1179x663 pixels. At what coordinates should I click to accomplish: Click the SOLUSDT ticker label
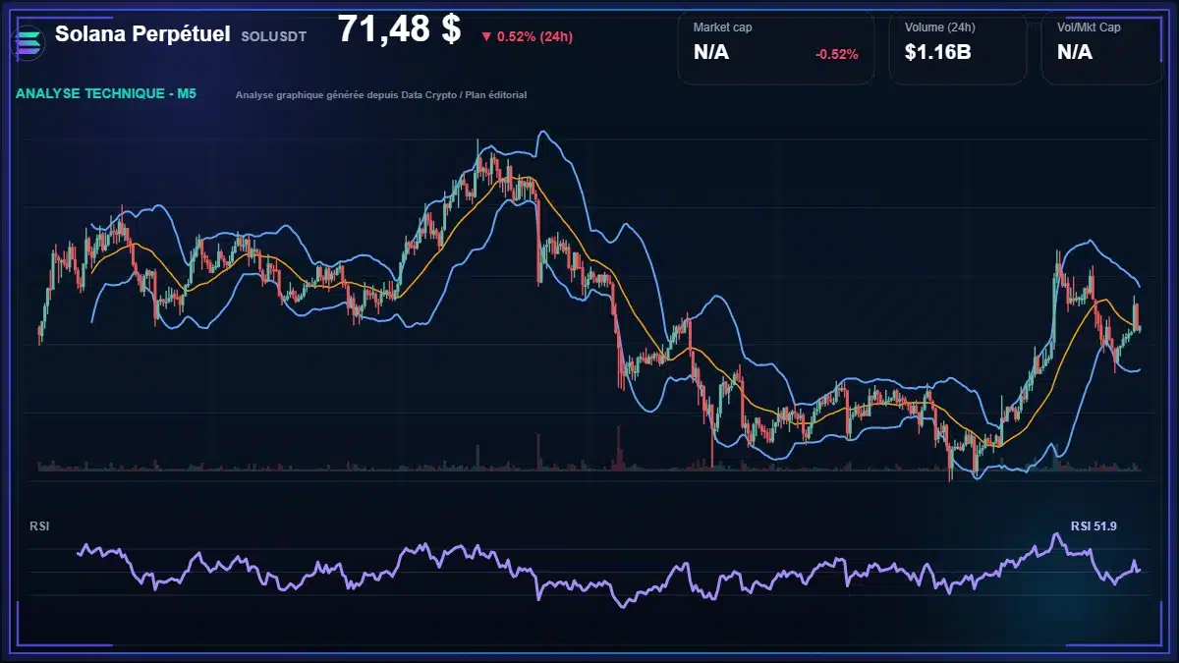pyautogui.click(x=272, y=36)
